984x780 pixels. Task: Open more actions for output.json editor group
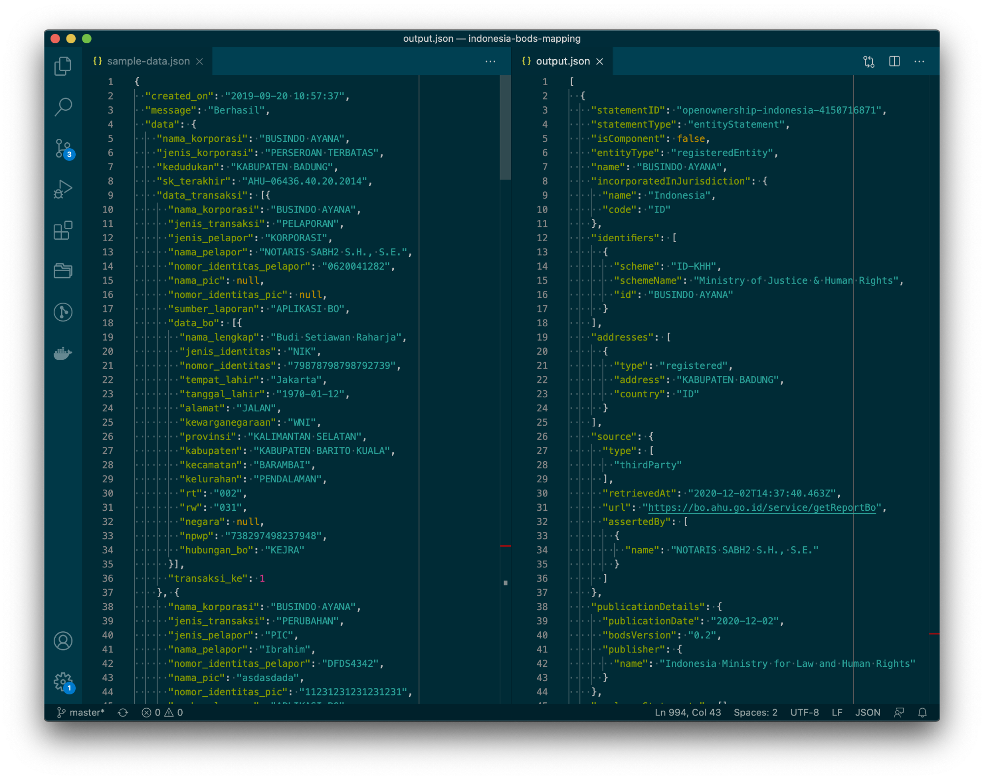919,62
